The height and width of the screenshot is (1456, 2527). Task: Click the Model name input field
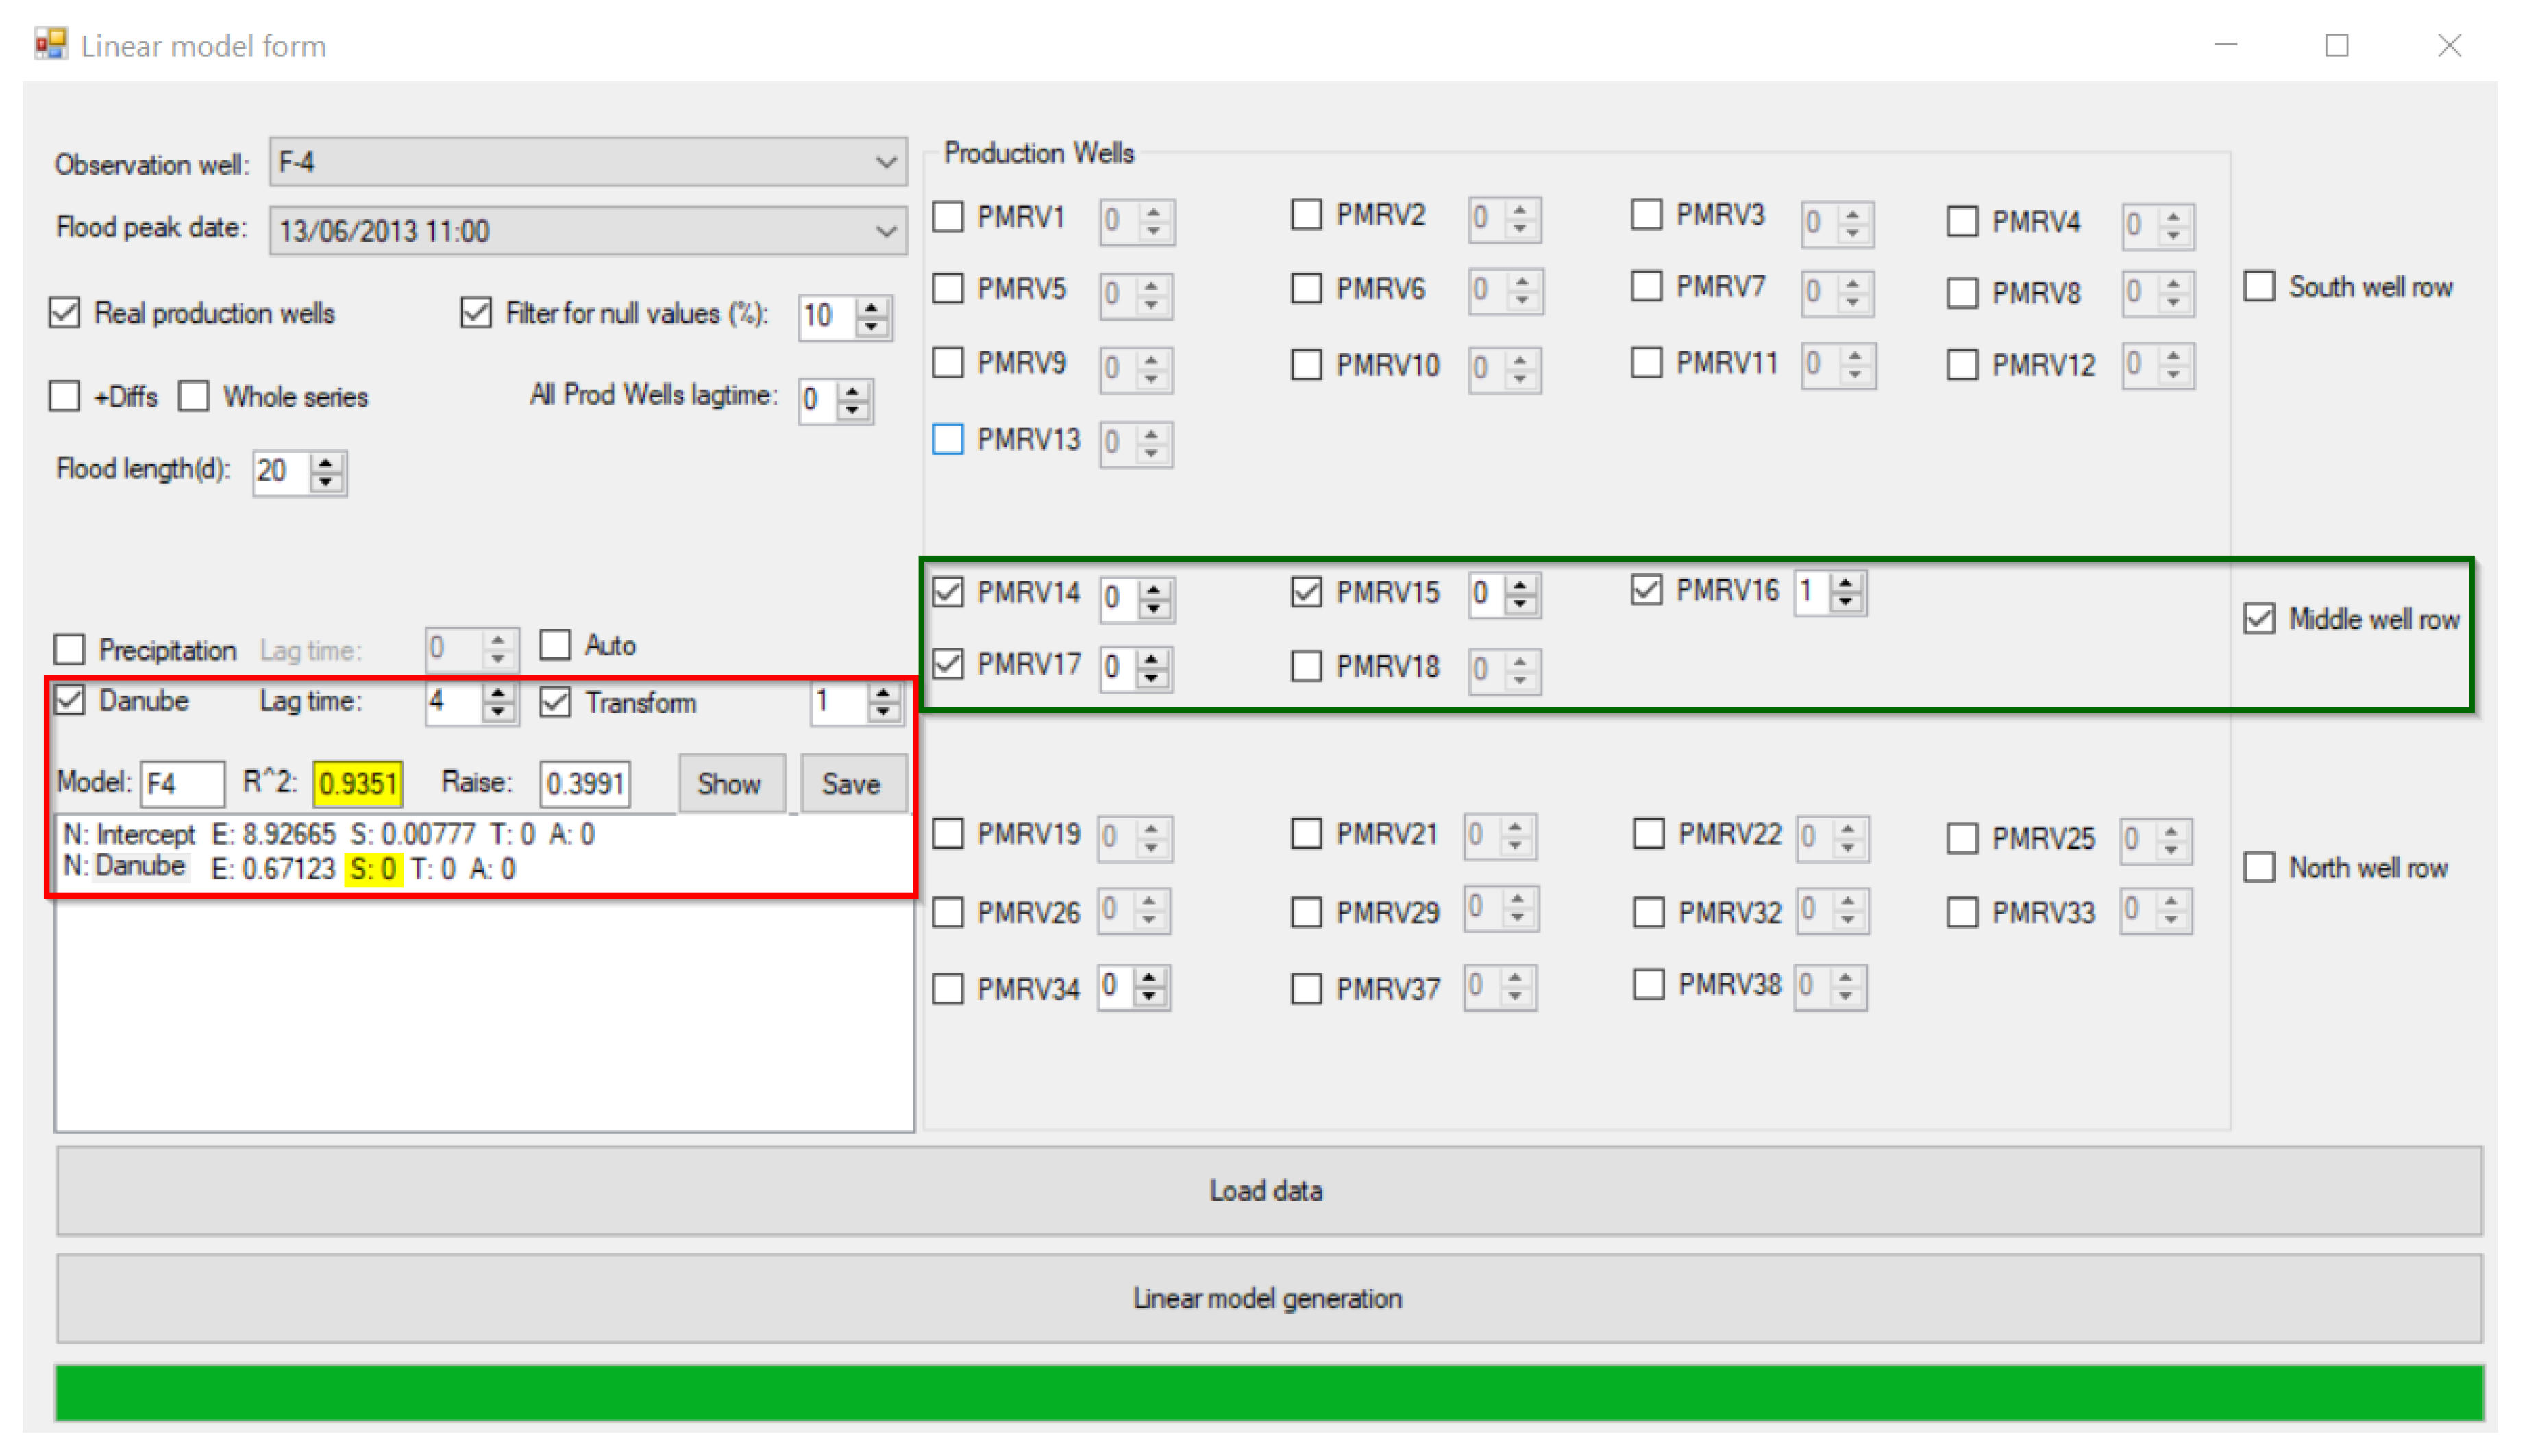(x=182, y=783)
